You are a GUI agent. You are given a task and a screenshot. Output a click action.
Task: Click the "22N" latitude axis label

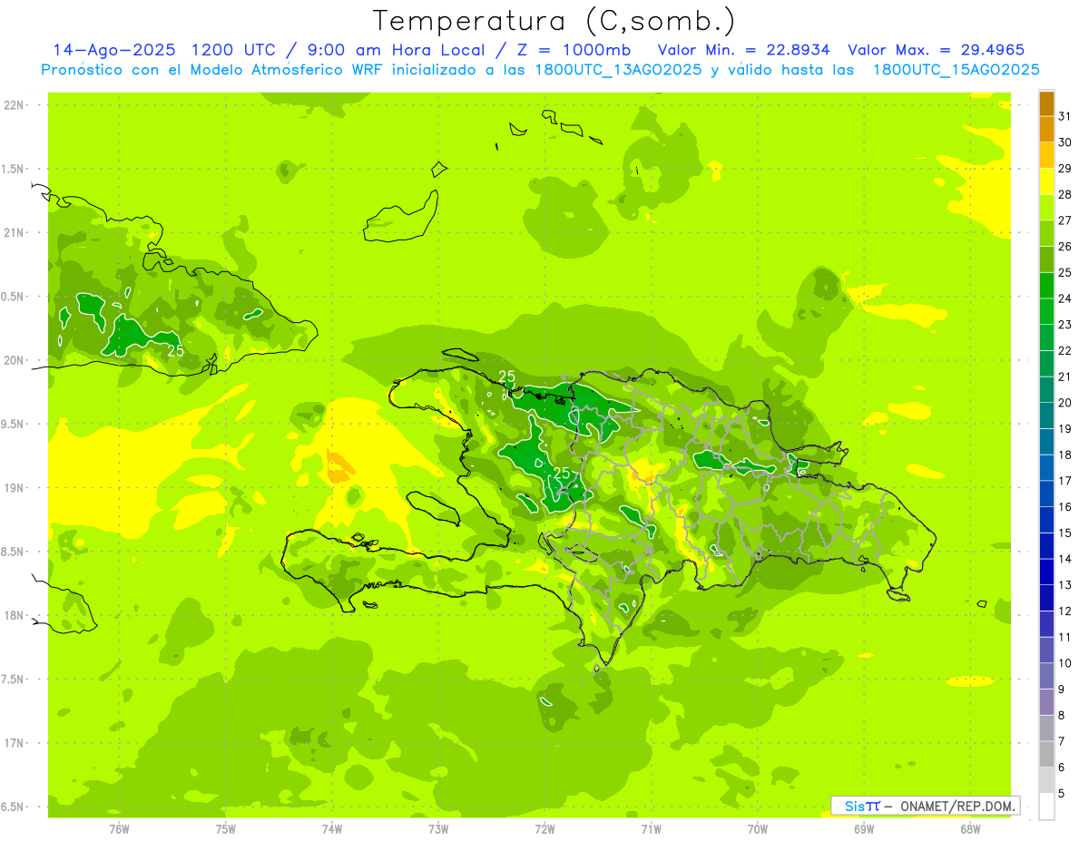15,105
